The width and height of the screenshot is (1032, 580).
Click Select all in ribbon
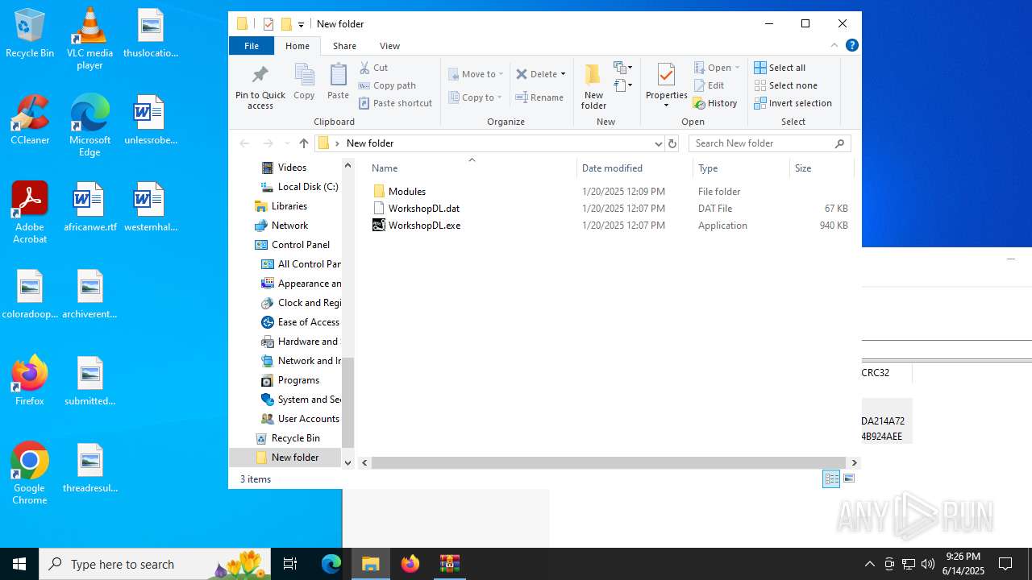point(780,68)
